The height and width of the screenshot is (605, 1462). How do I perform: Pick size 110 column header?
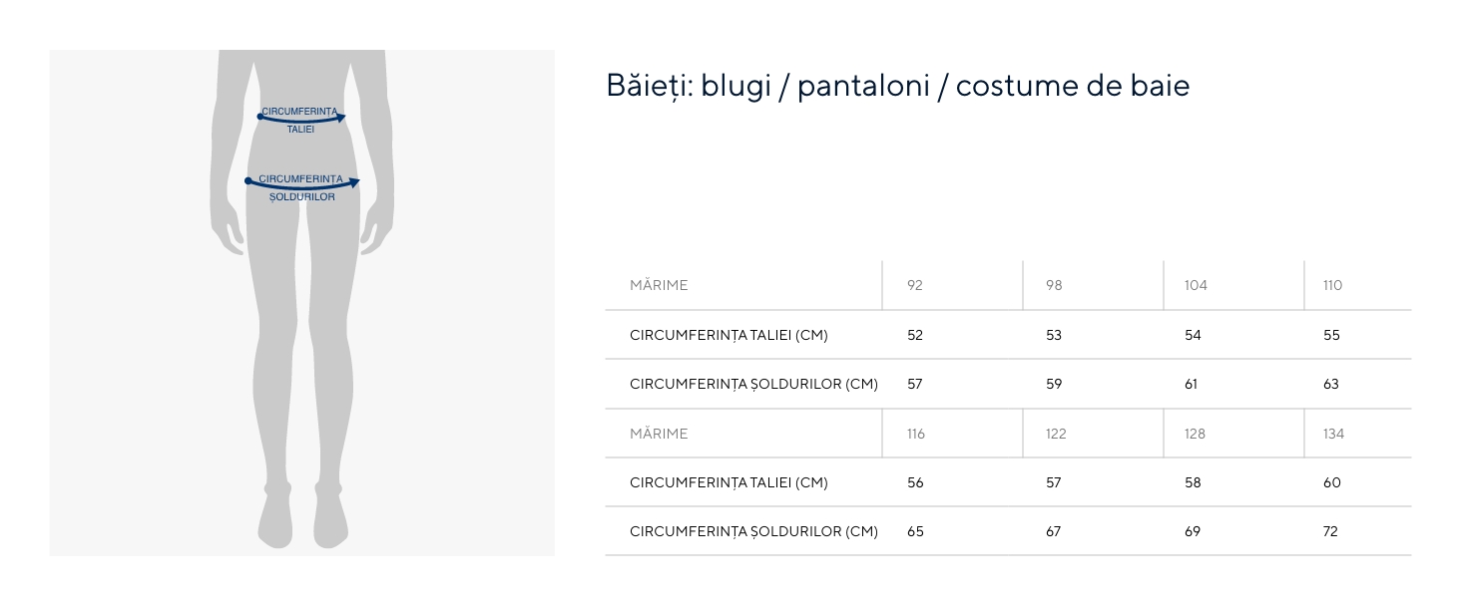pos(1332,285)
